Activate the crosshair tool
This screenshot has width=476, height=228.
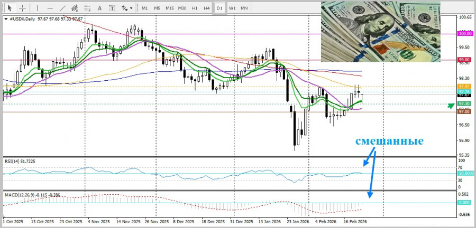(23, 8)
